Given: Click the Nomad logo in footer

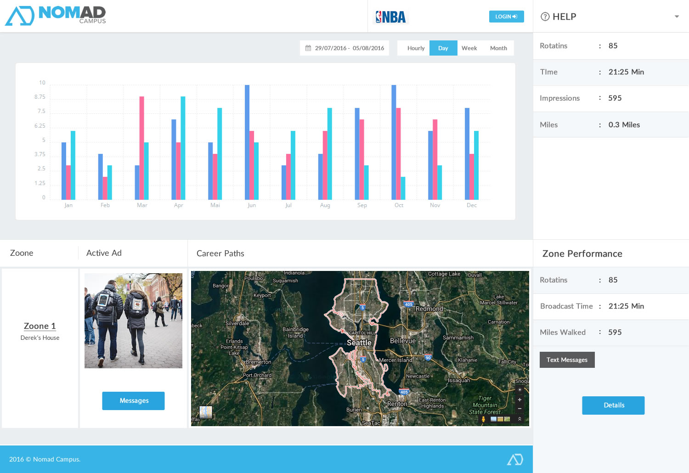Looking at the screenshot, I should point(514,459).
